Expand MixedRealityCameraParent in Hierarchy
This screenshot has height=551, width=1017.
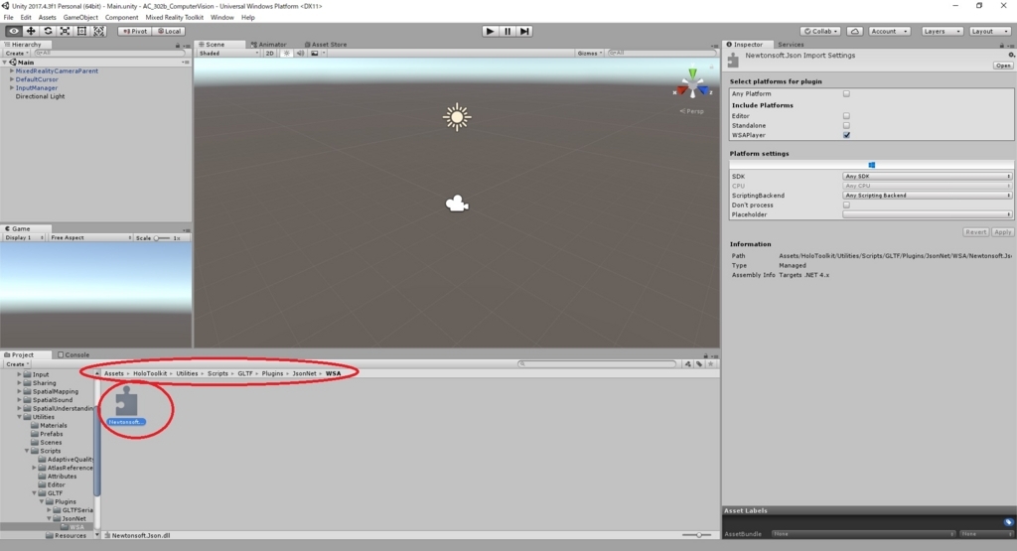point(12,71)
